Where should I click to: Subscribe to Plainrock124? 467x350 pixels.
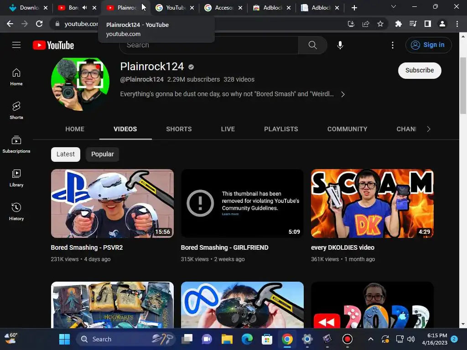(420, 71)
